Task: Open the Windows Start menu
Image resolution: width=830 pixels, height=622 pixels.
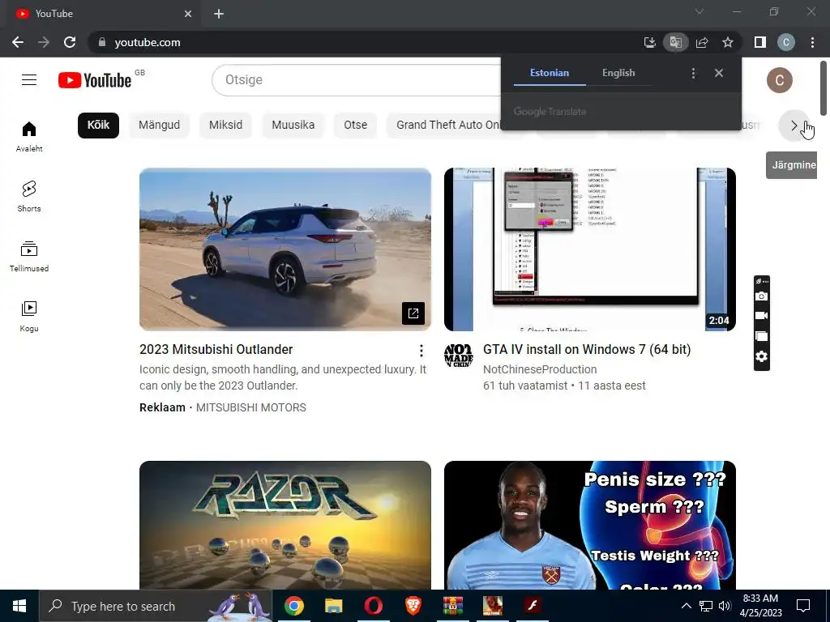Action: pyautogui.click(x=19, y=606)
